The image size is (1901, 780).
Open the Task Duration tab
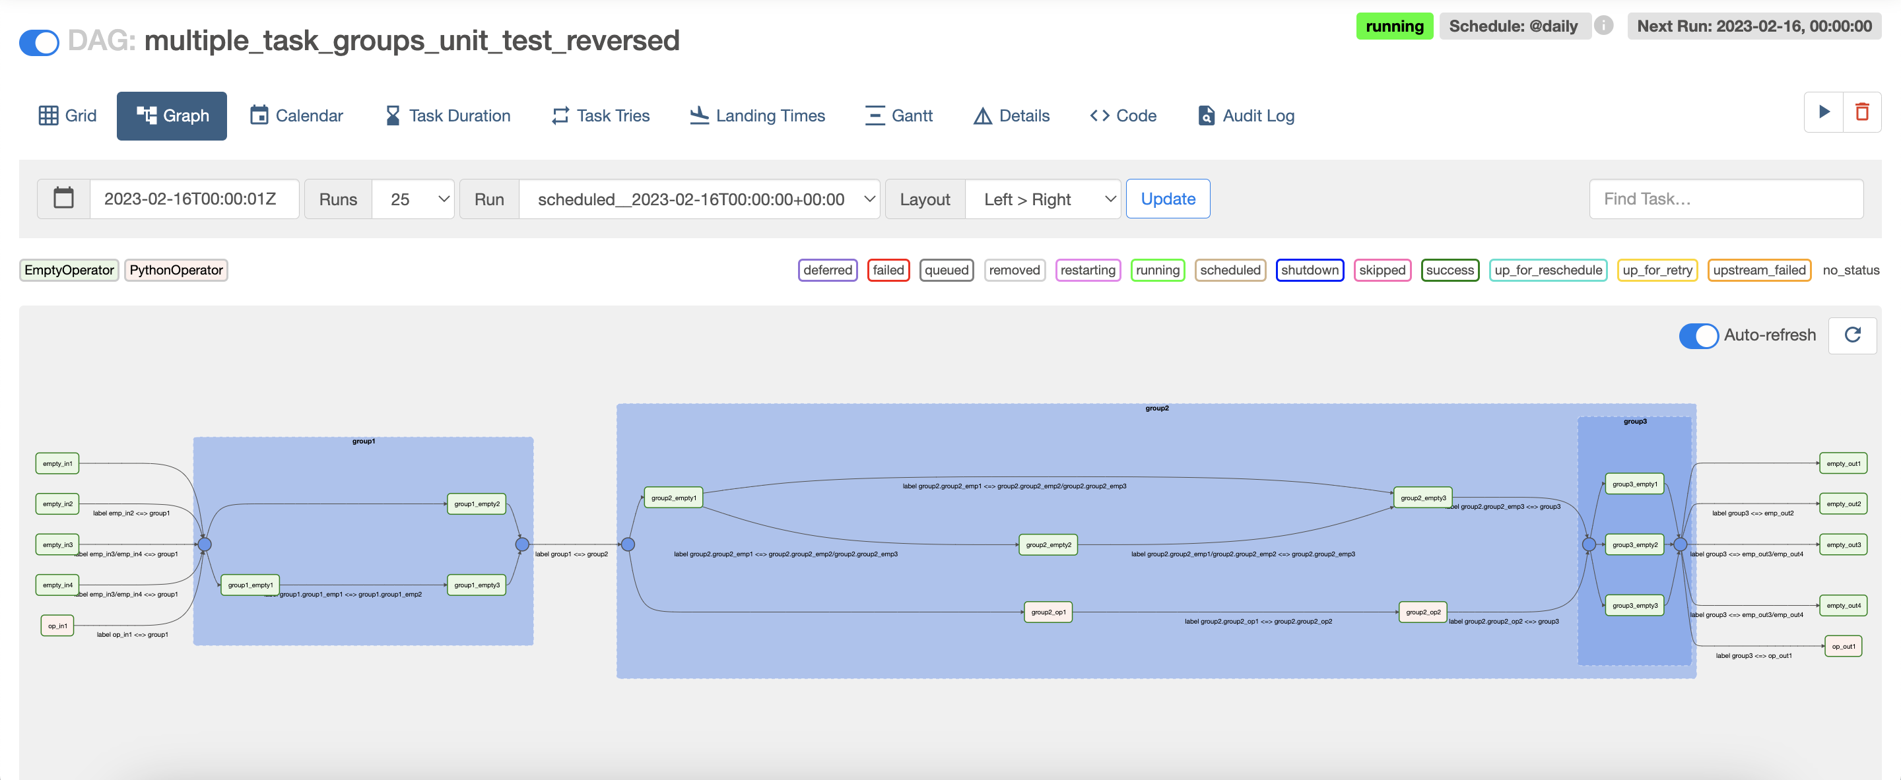tap(448, 116)
